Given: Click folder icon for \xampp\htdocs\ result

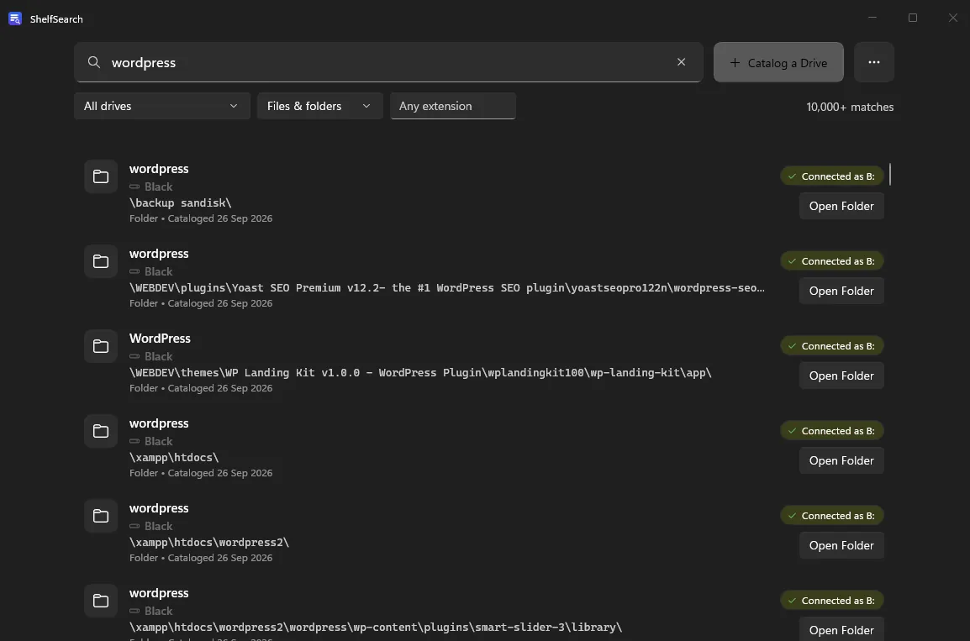Looking at the screenshot, I should 101,431.
